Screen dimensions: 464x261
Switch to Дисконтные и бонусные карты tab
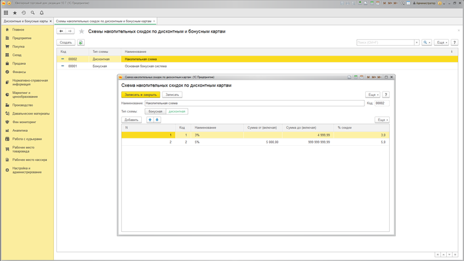26,21
